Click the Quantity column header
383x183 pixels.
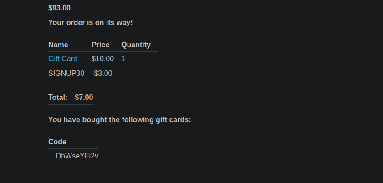pyautogui.click(x=136, y=45)
